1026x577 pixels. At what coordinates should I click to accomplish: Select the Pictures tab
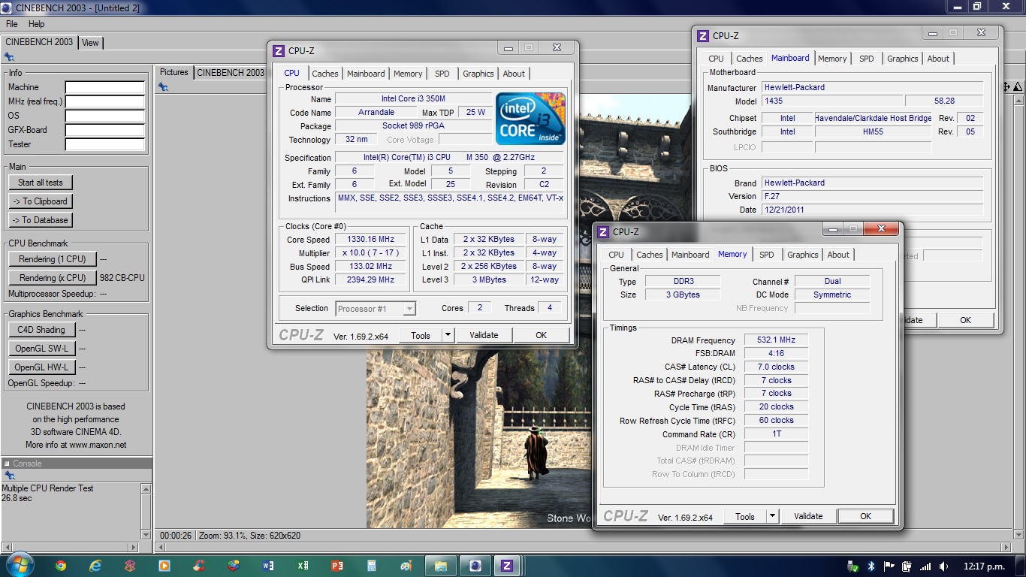[174, 73]
